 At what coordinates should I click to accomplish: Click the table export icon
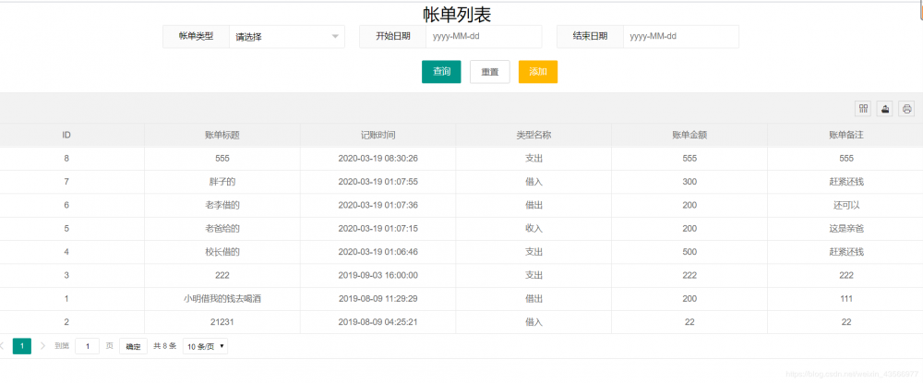tap(885, 108)
